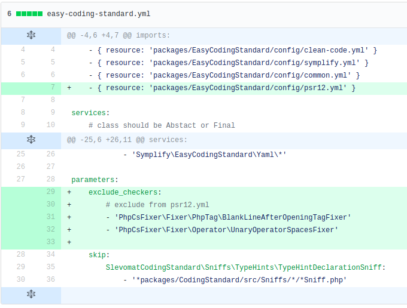The width and height of the screenshot is (407, 308).
Task: Expand hidden lines above the services hunk
Action: pos(31,140)
